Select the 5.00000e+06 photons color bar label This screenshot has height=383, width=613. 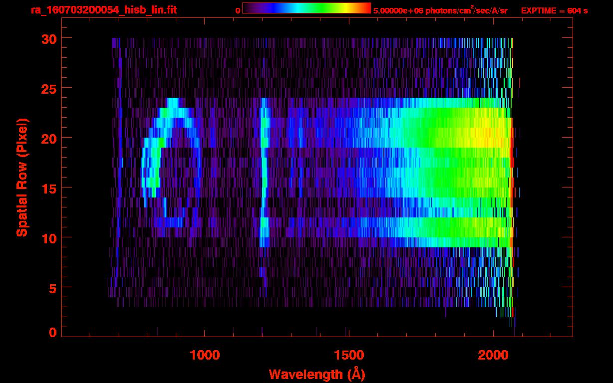tap(440, 10)
